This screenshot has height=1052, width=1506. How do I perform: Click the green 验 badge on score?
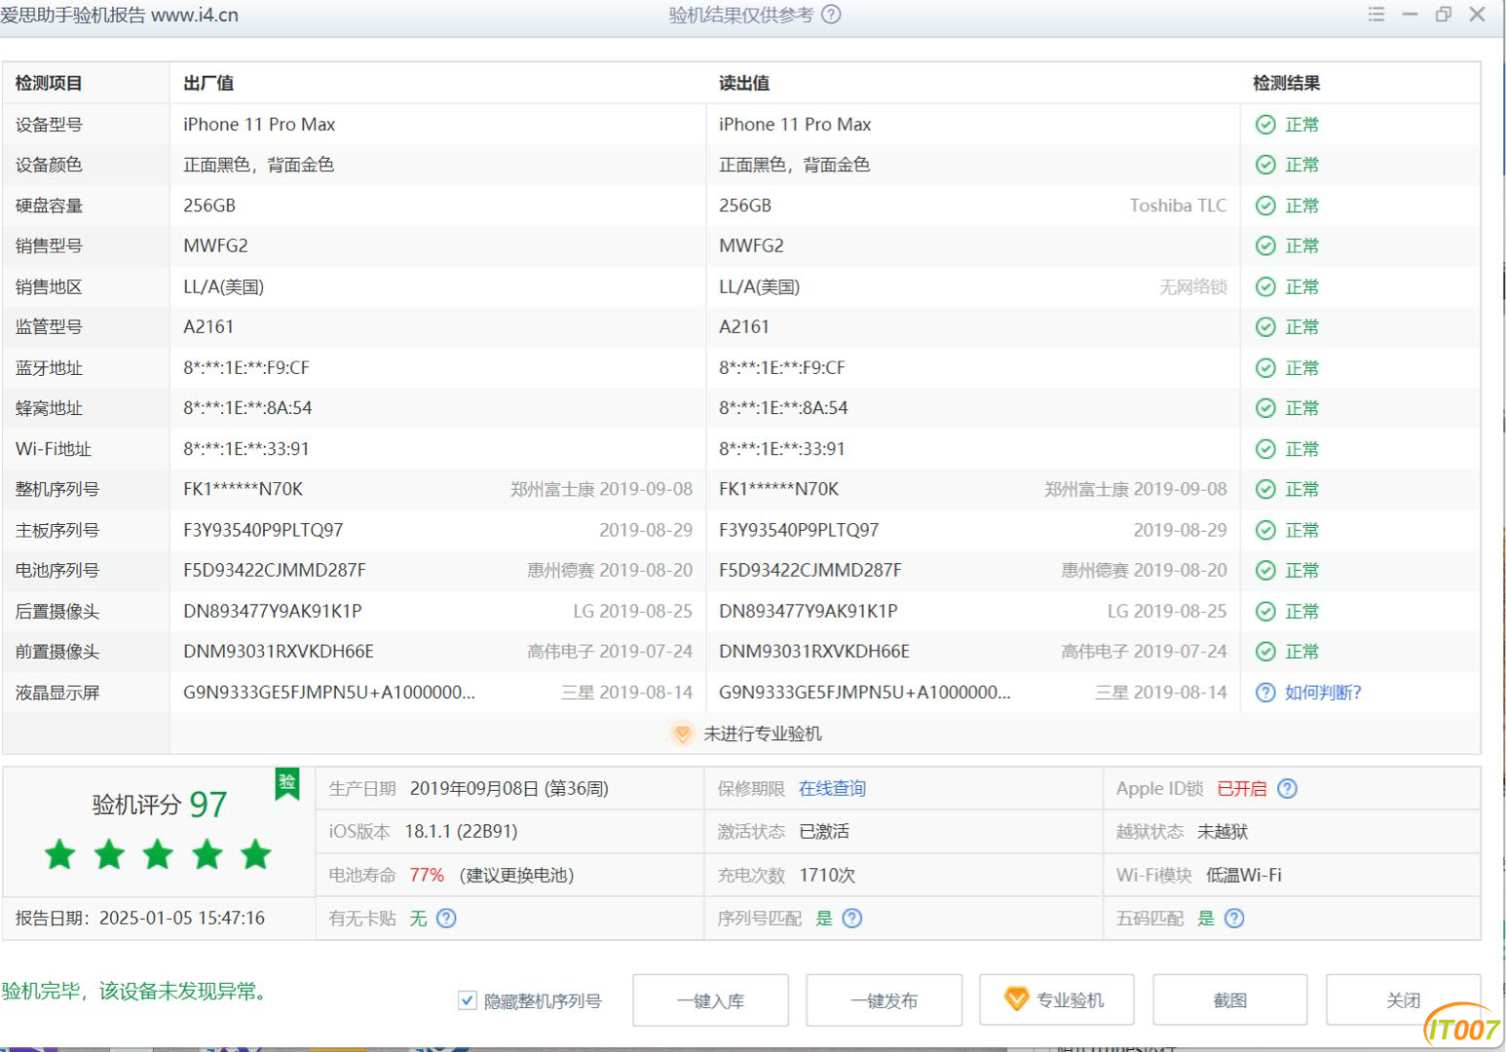pos(287,782)
